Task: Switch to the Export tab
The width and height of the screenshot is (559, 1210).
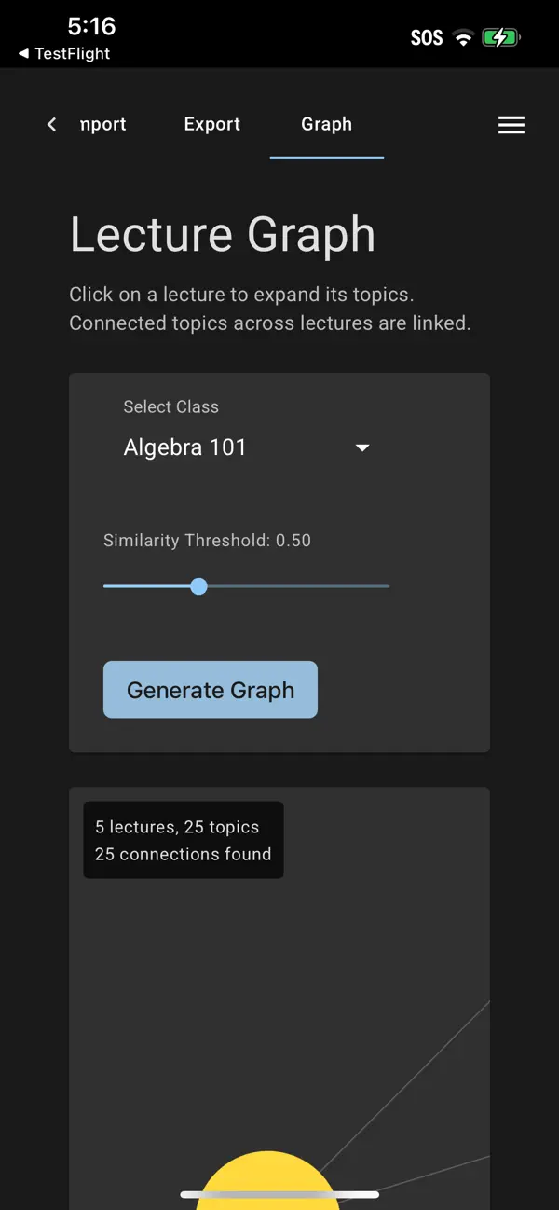Action: [x=211, y=124]
